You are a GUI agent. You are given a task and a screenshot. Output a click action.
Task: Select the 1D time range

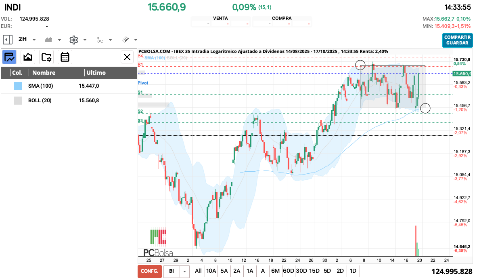coord(353,271)
